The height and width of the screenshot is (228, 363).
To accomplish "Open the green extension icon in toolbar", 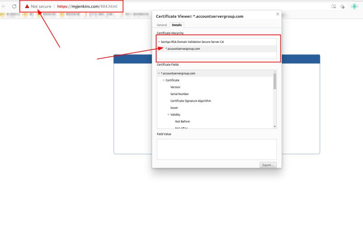I will (354, 6).
